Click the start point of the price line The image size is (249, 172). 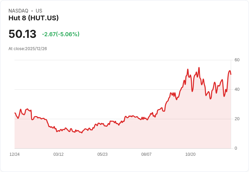point(15,113)
